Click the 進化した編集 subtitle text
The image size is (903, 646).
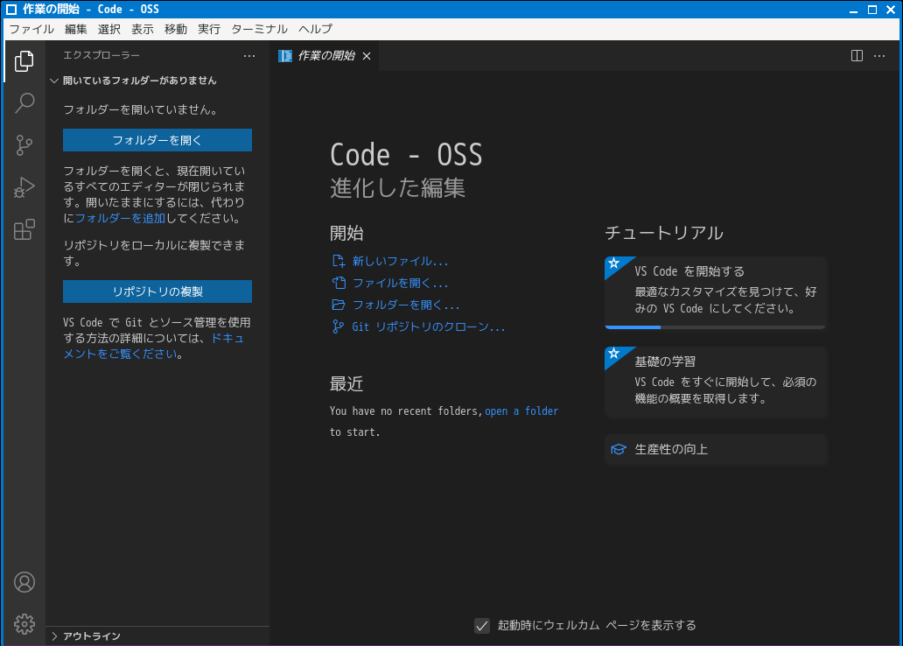point(397,188)
